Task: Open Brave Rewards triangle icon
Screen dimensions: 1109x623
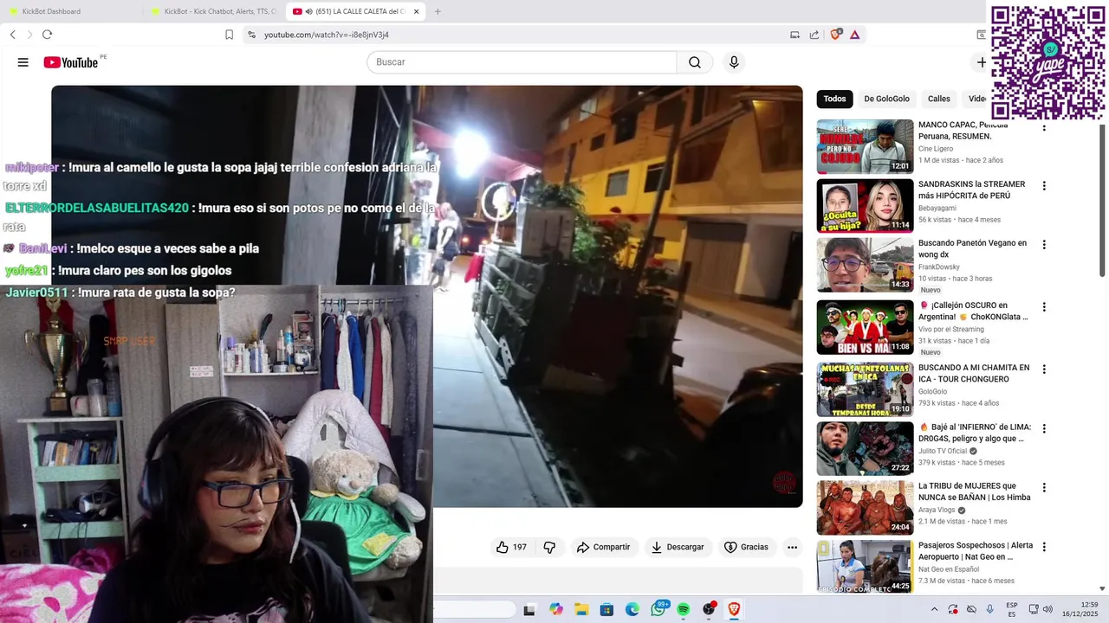Action: [x=854, y=35]
